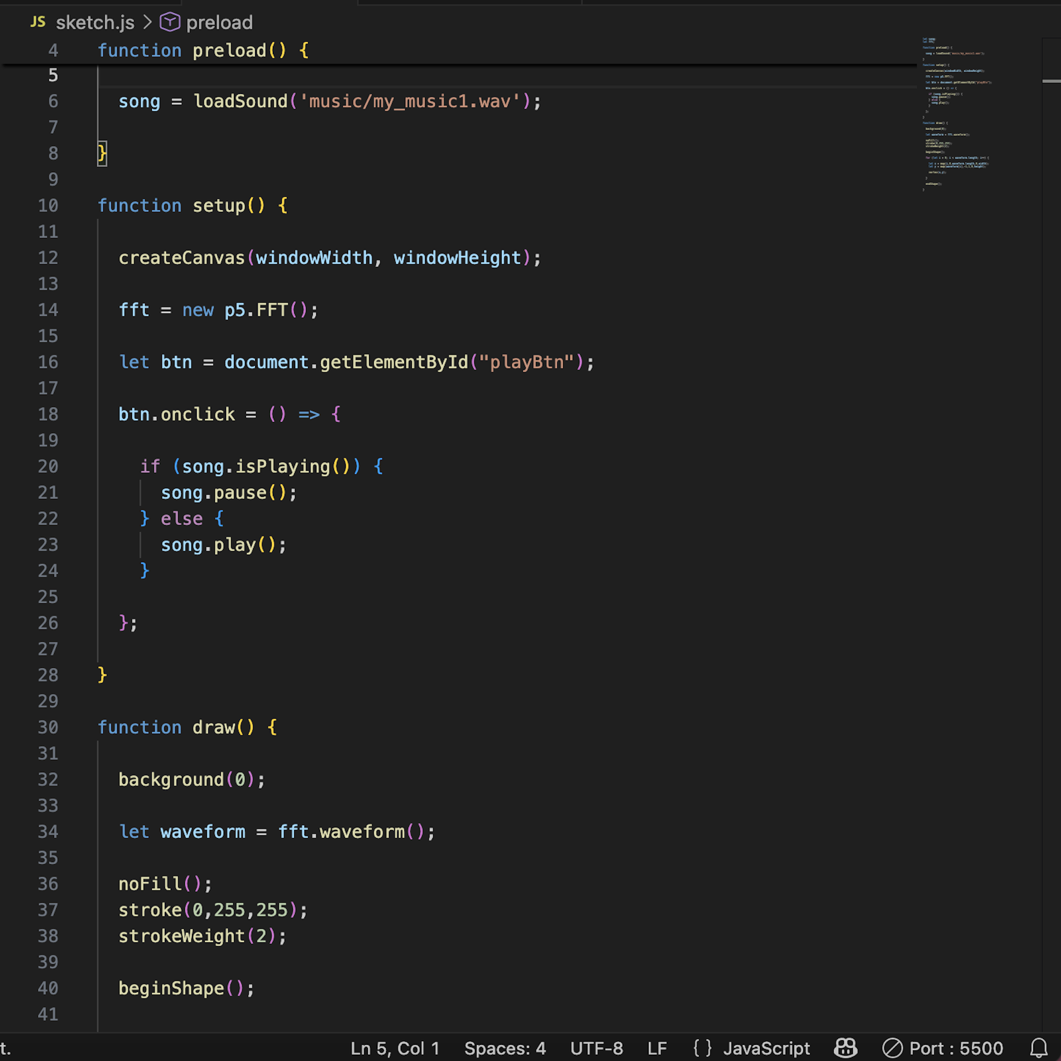
Task: Click the Ln 5, Col 1 position indicator
Action: [395, 1048]
